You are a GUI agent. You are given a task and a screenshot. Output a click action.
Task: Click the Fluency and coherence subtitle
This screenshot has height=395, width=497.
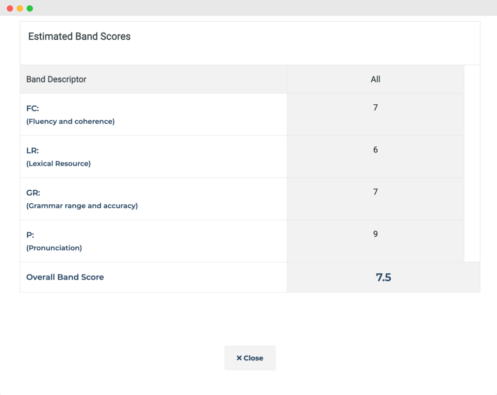(70, 121)
